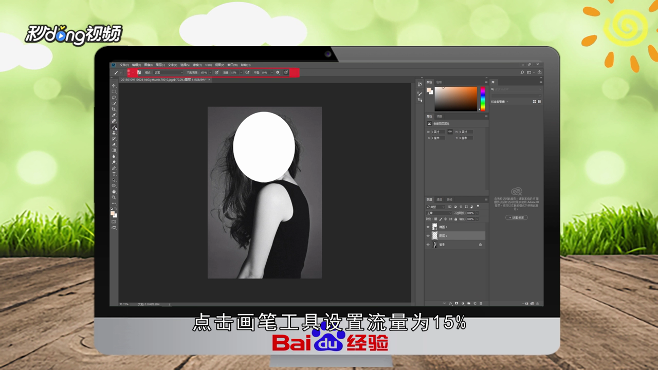658x370 pixels.
Task: Select the Eraser tool
Action: click(x=114, y=144)
